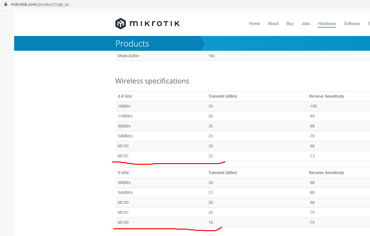Viewport: 370px width, 236px height.
Task: Click the MikroTik hexagon logo
Action: (x=120, y=23)
